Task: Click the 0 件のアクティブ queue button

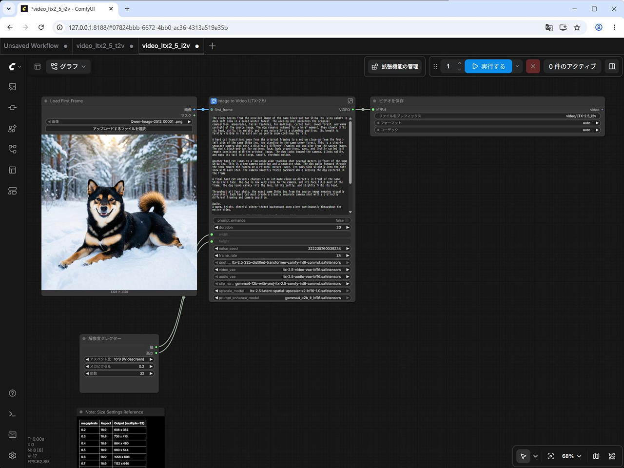Action: [x=572, y=66]
